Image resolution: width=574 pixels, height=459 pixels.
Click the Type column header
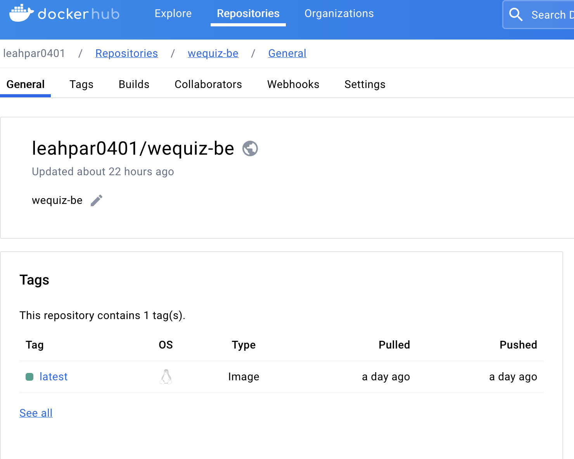point(244,345)
